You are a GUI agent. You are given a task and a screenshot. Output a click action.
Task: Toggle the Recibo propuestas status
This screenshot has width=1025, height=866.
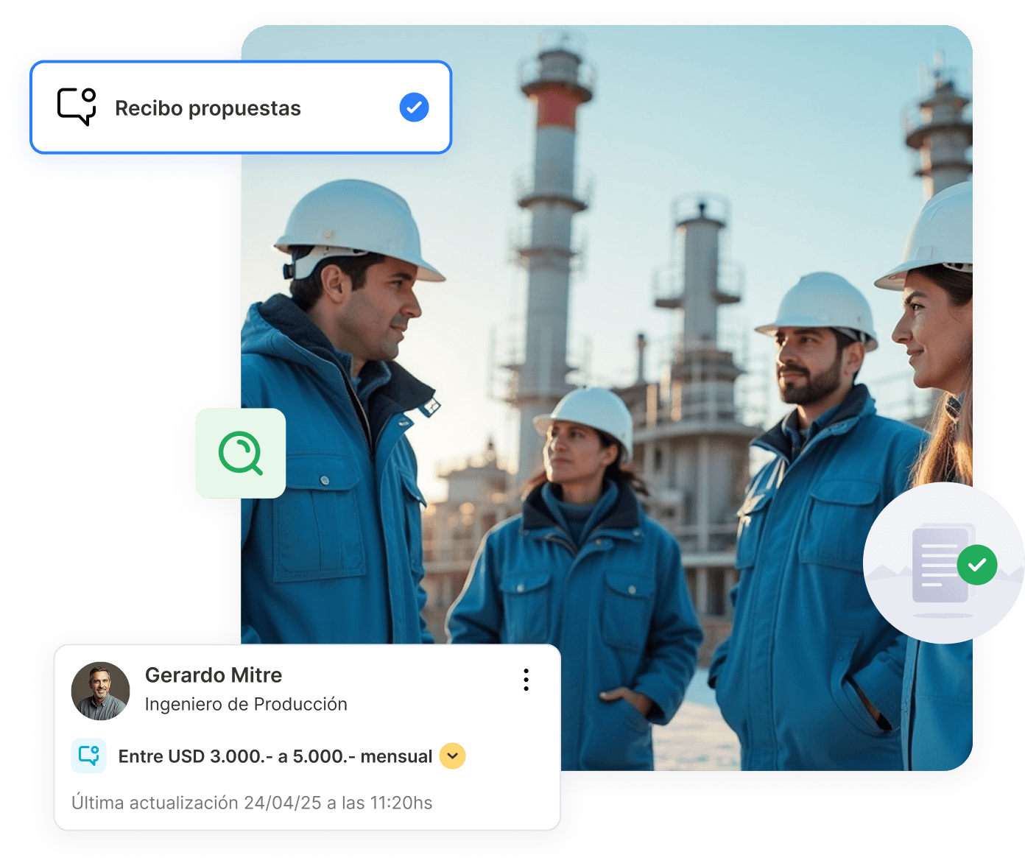[413, 108]
